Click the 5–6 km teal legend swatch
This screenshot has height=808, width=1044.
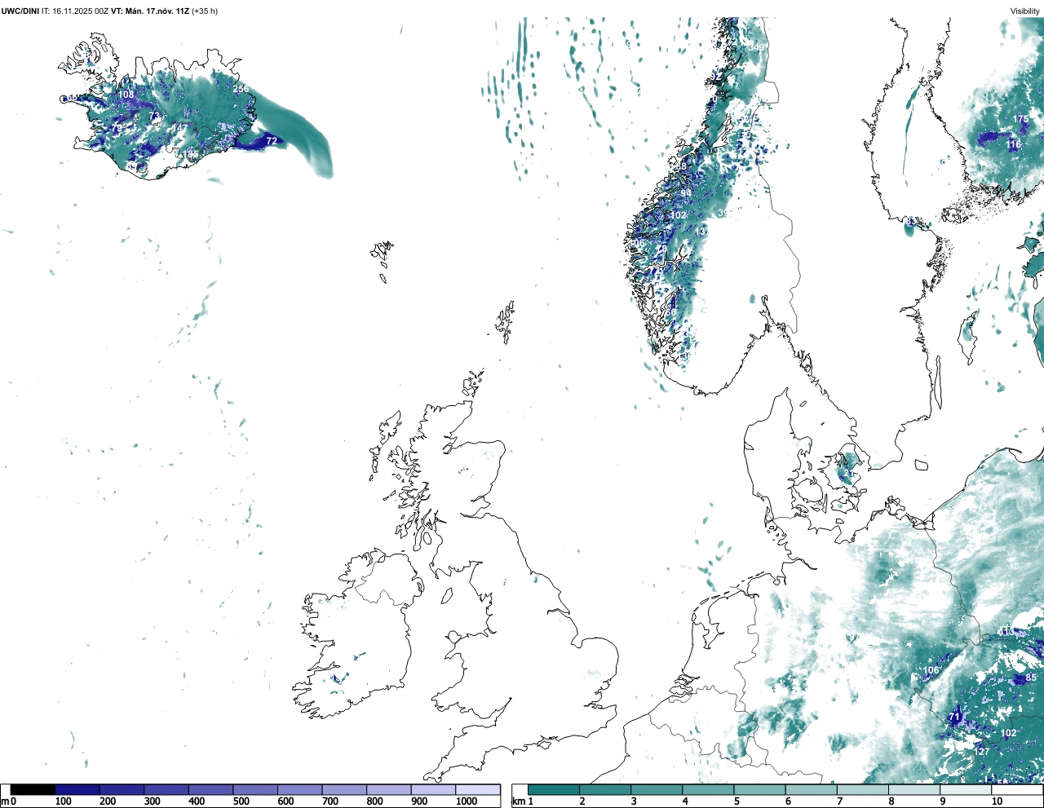[760, 790]
